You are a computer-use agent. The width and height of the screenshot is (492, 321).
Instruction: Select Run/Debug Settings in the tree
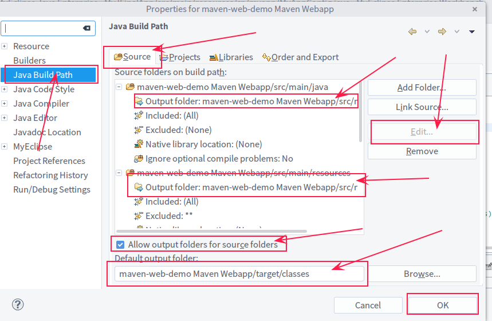click(52, 189)
